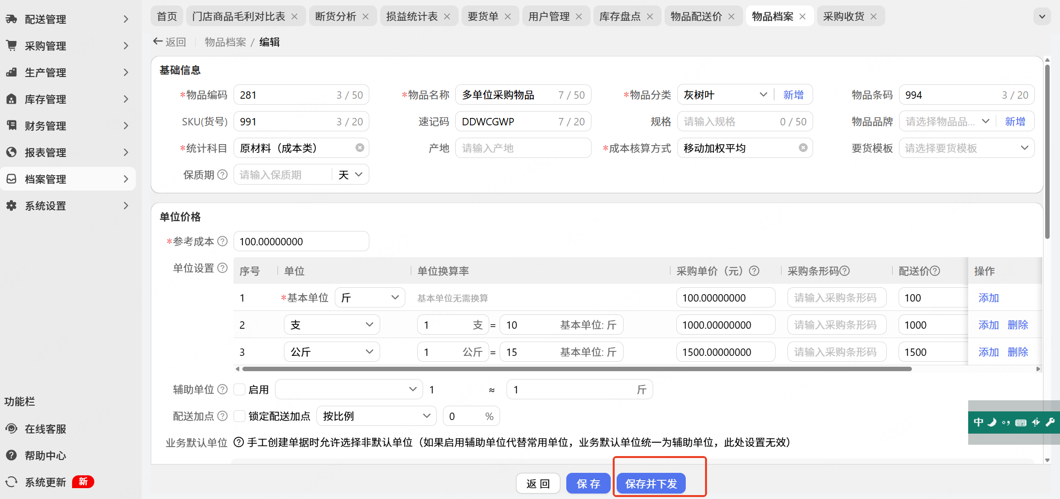Click the help icon beside 单位设置

(x=223, y=268)
